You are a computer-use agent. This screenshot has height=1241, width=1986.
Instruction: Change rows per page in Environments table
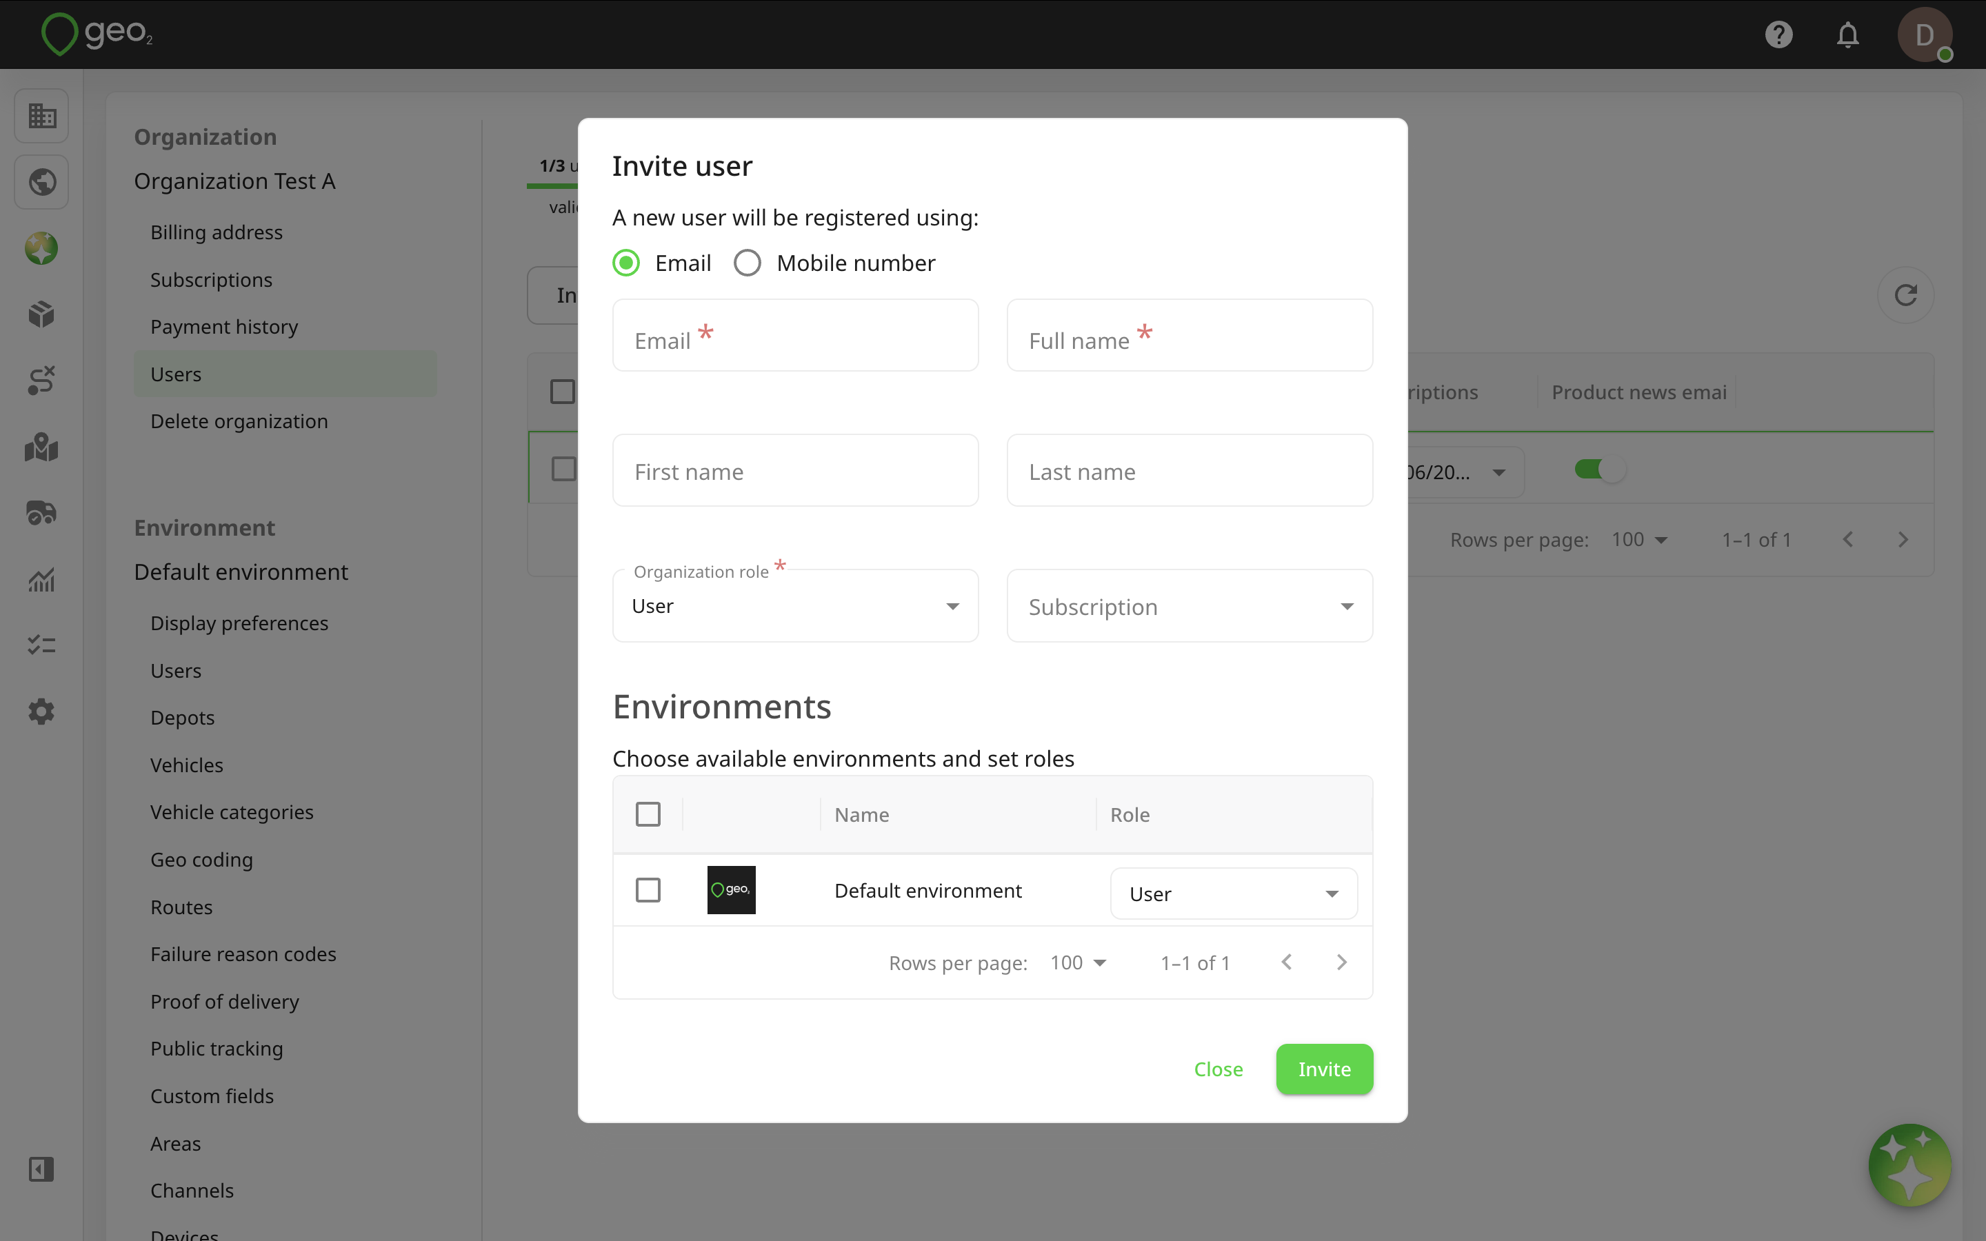[x=1079, y=962]
